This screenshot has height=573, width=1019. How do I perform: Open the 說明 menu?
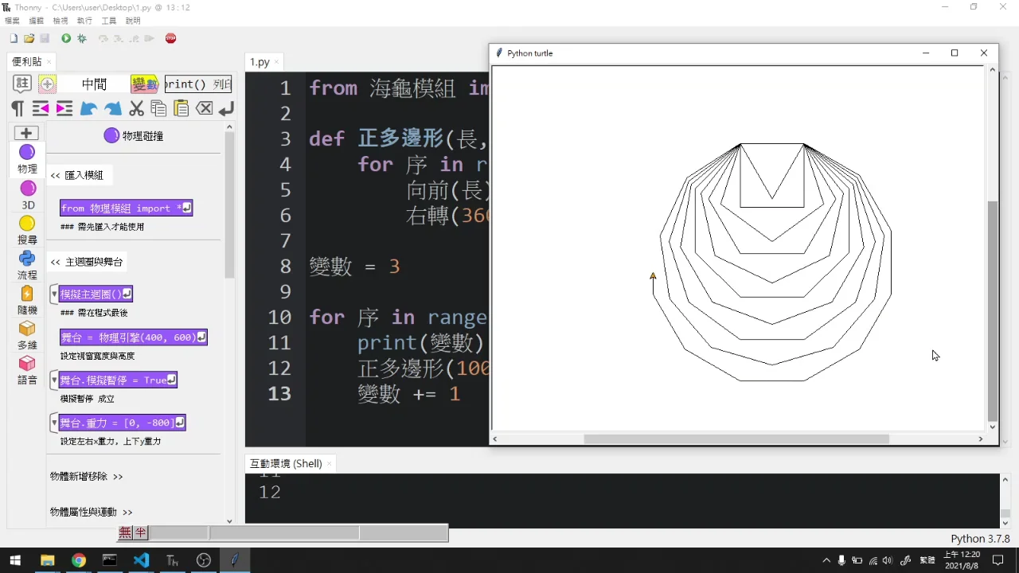coord(133,21)
